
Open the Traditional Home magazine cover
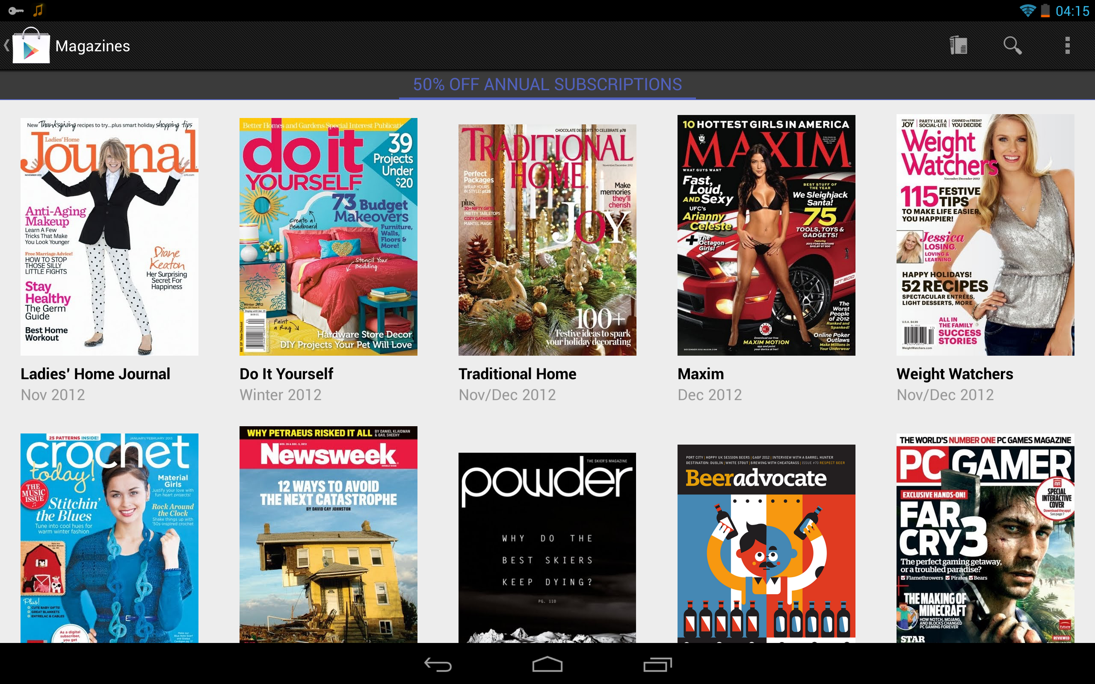tap(547, 240)
